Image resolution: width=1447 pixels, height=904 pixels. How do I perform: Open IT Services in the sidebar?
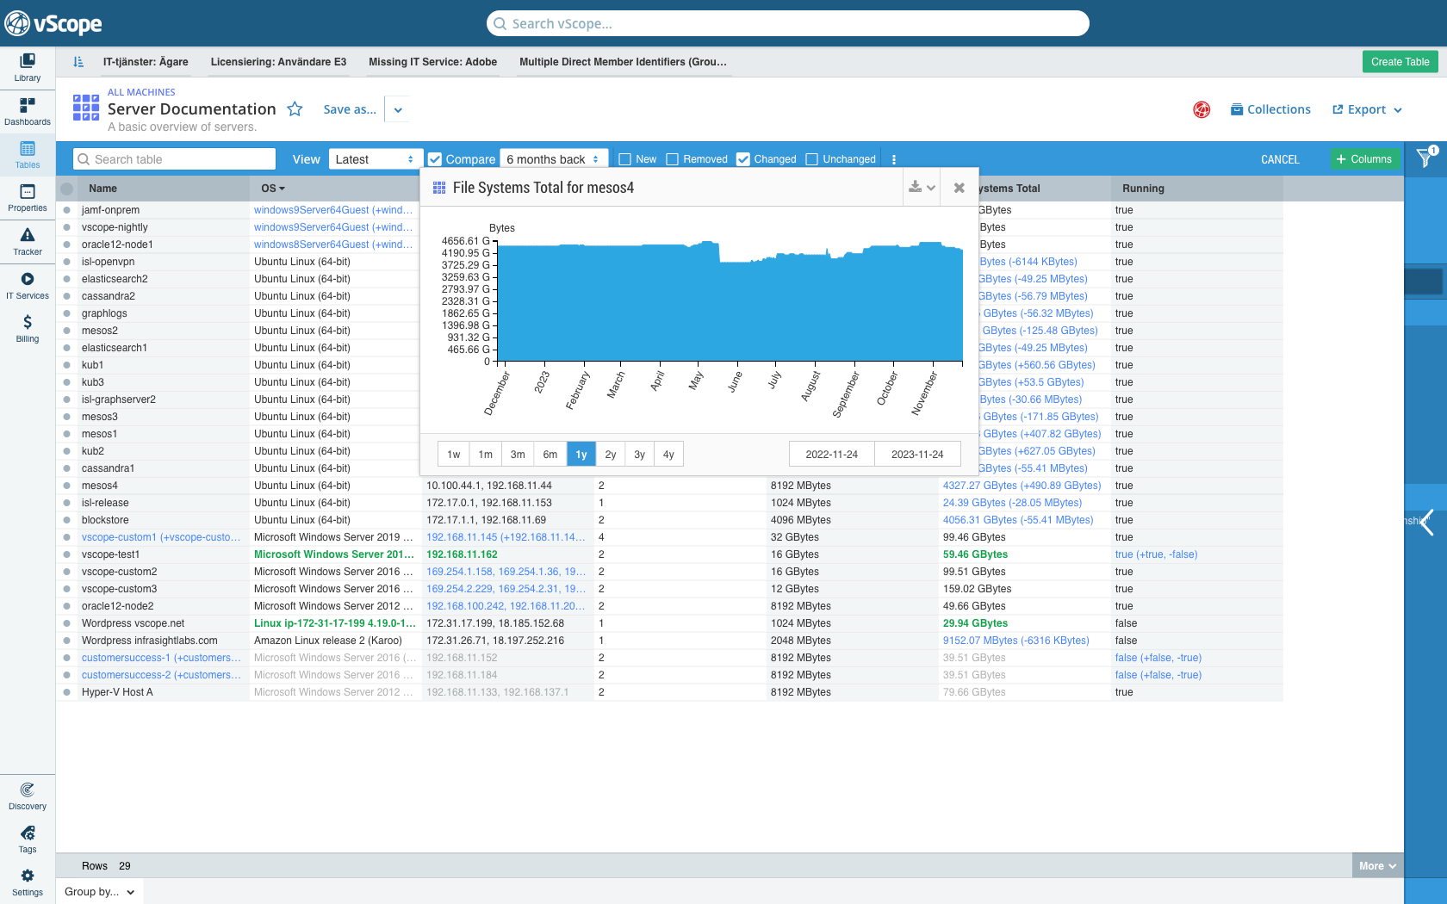(x=28, y=286)
